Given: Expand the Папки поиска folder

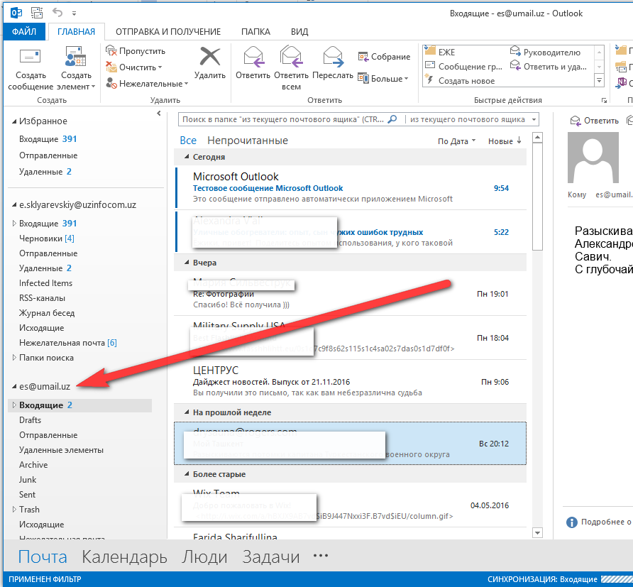Looking at the screenshot, I should click(x=14, y=357).
